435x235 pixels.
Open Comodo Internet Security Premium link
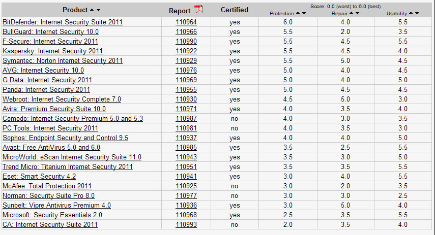(73, 119)
